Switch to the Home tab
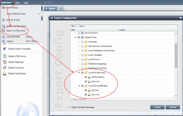The width and height of the screenshot is (183, 116). 50,9
